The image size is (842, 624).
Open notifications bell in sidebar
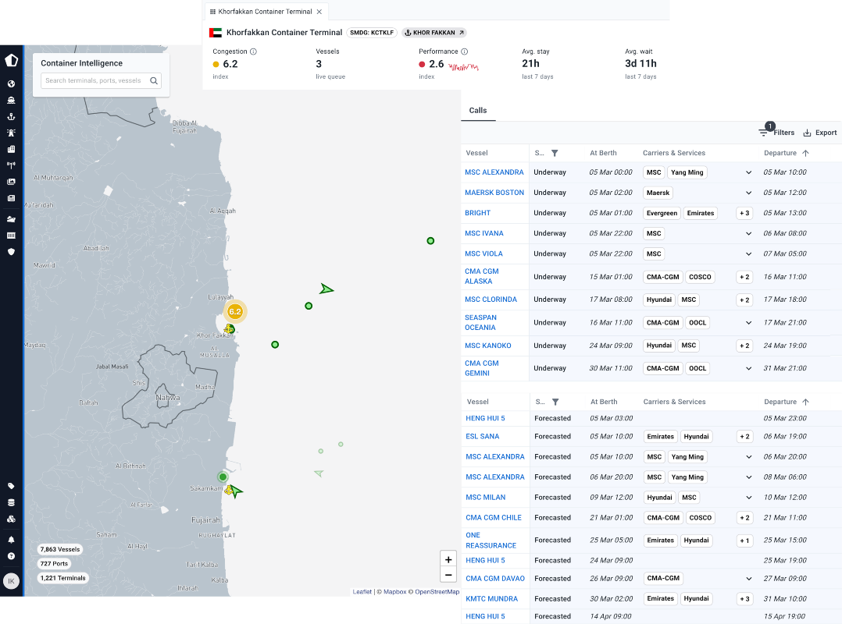click(11, 540)
